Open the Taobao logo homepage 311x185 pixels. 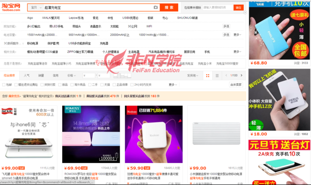[x=11, y=8]
